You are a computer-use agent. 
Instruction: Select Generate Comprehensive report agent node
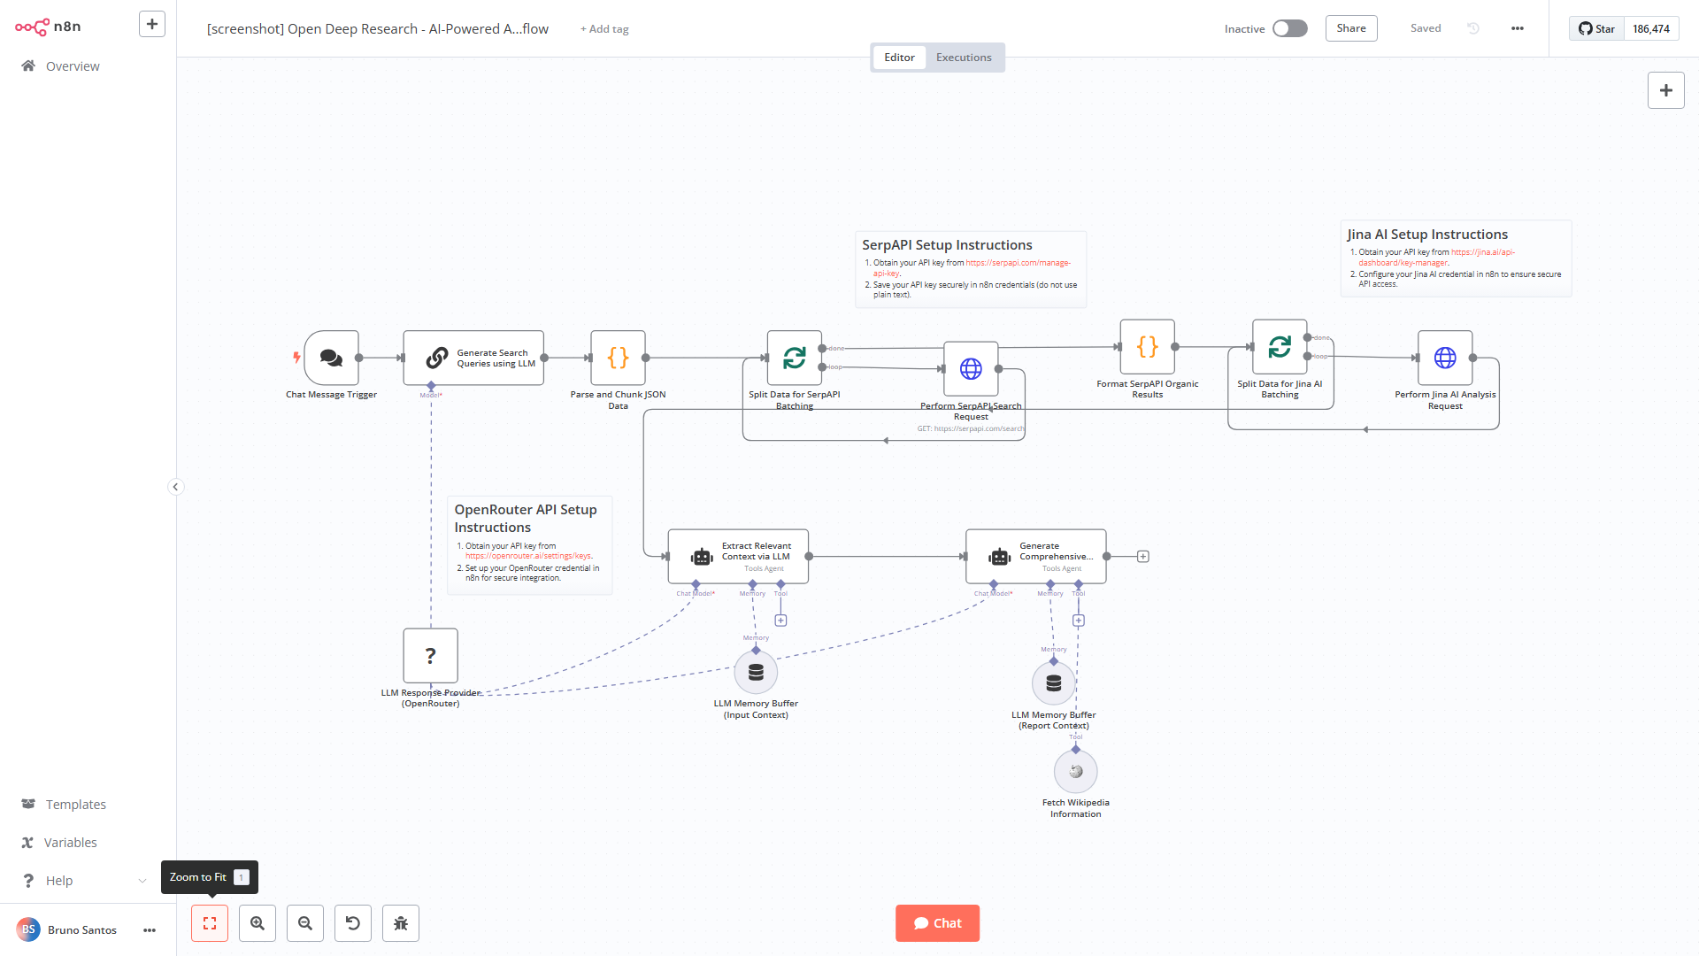pyautogui.click(x=1036, y=557)
